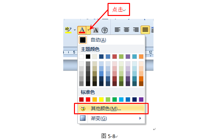
Task: Select the white theme color swatch
Action: 81,57
